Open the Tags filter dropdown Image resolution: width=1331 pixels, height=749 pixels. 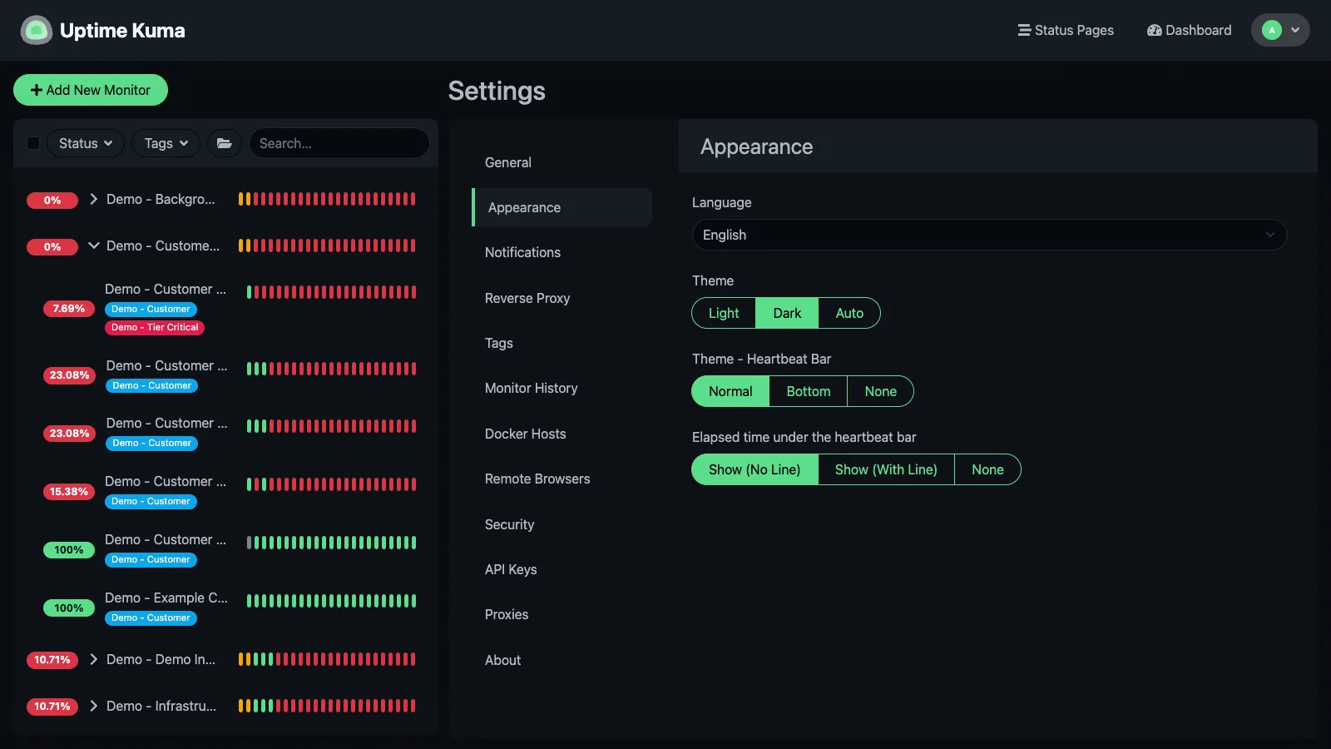[x=166, y=143]
